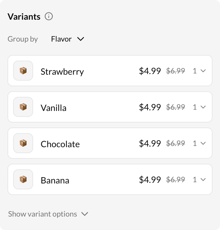Click the Vanilla package thumbnail icon
This screenshot has width=220, height=230.
point(23,107)
